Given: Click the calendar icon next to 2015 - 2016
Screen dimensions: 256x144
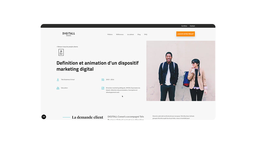Looking at the screenshot, I should 103,80.
